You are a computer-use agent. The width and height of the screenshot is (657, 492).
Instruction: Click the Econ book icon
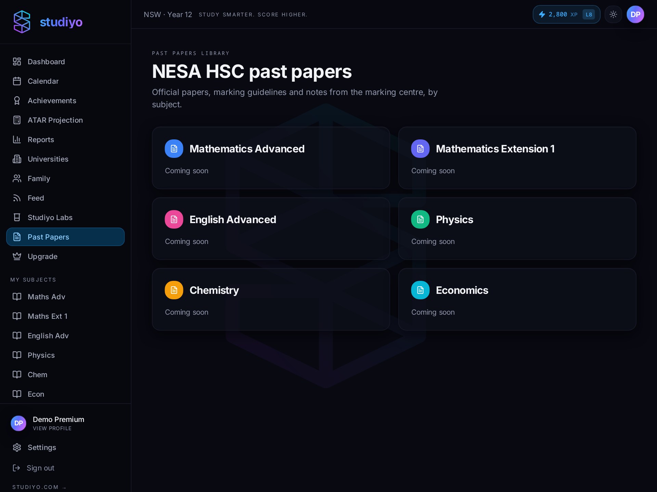17,394
